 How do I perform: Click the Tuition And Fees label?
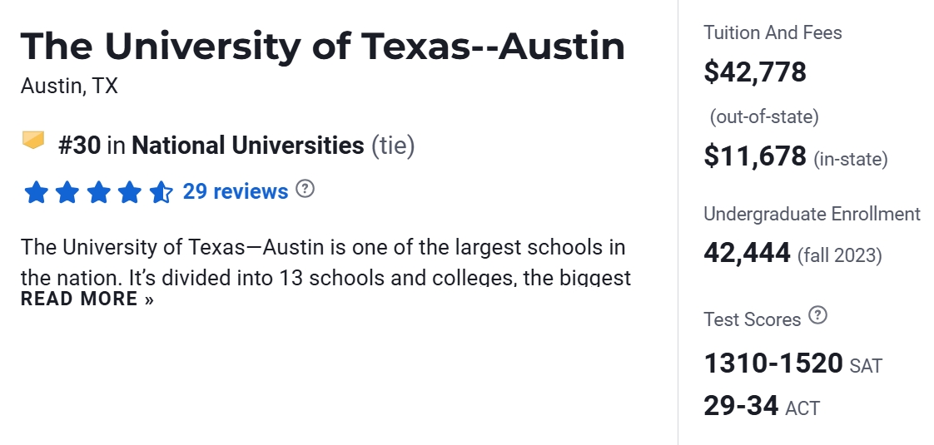(x=773, y=33)
